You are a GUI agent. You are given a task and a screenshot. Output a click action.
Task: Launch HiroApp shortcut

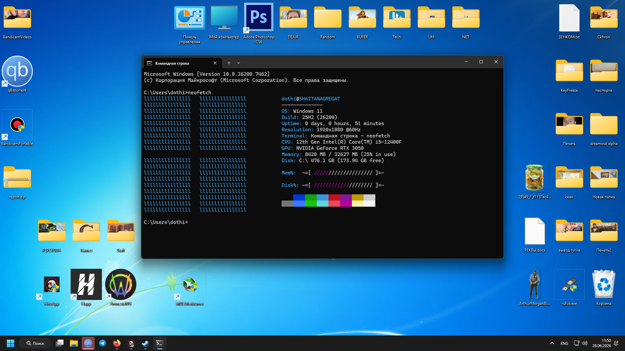pos(52,288)
